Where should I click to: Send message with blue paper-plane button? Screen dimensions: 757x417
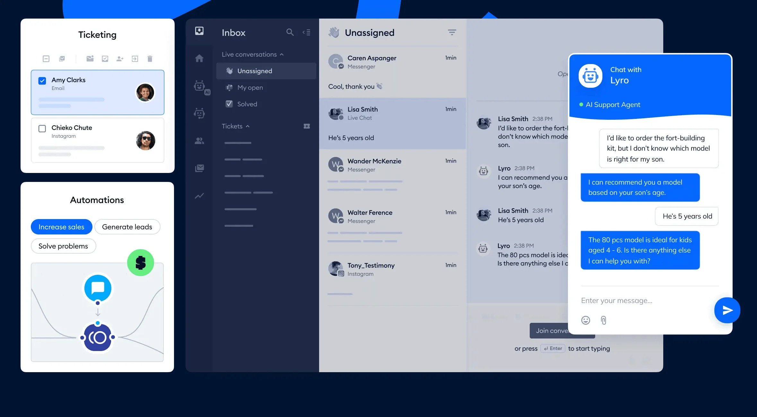727,310
